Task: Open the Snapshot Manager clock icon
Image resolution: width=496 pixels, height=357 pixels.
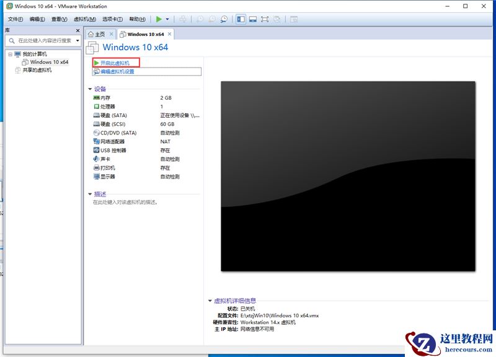Action: pyautogui.click(x=223, y=19)
